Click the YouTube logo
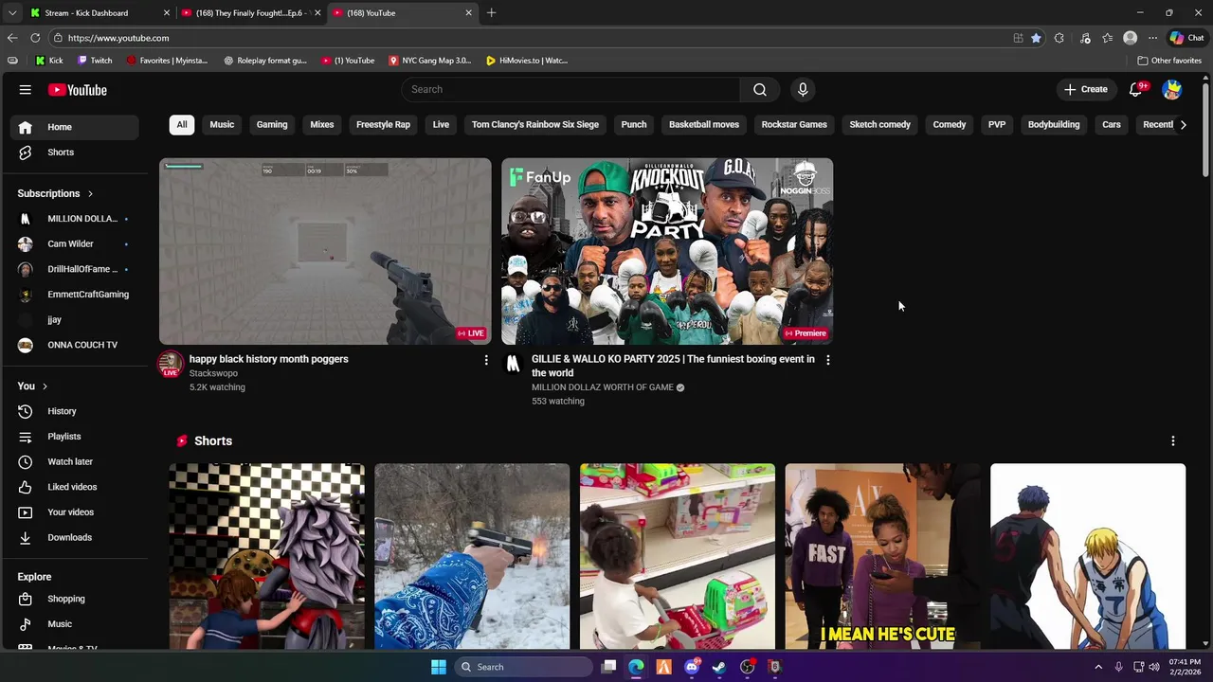The image size is (1213, 682). (78, 90)
